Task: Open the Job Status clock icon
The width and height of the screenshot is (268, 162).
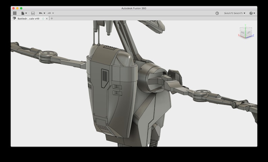Action: (217, 13)
